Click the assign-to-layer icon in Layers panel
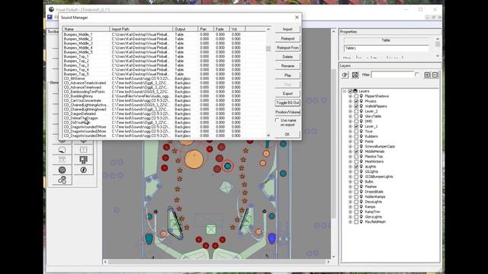The width and height of the screenshot is (488, 274). click(x=345, y=75)
